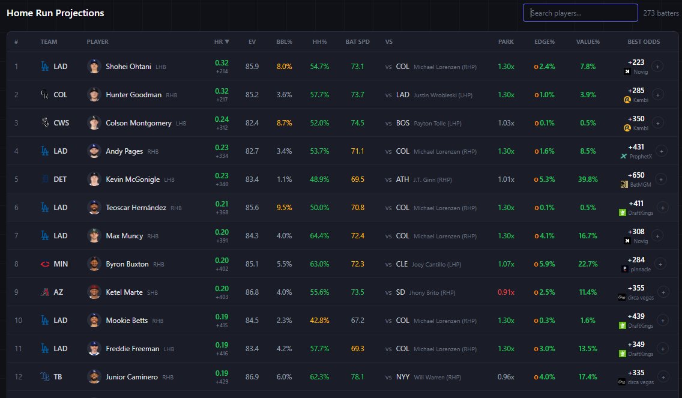
Task: Sort table by VALUE% column header
Action: point(588,42)
